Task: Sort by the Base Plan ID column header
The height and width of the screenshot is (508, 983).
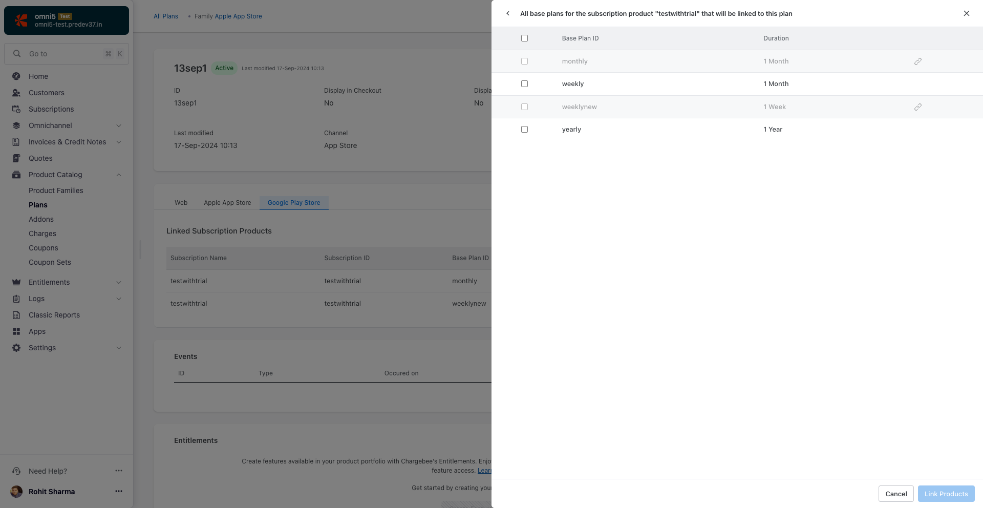Action: coord(580,38)
